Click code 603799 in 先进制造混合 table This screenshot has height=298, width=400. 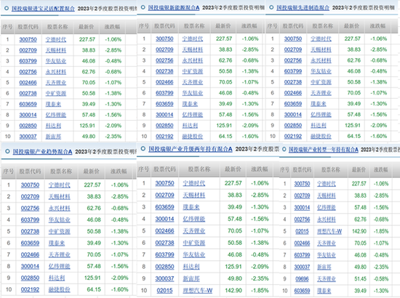(x=293, y=71)
